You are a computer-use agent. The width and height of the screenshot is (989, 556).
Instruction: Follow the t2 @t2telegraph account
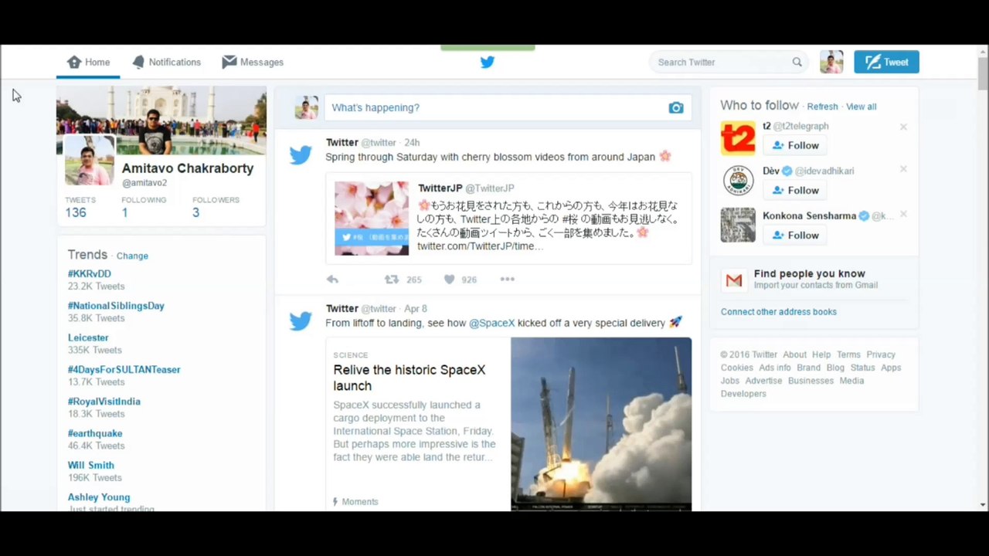[x=795, y=145]
